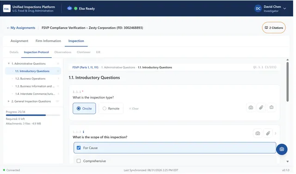This screenshot has height=174, width=296.
Task: Click the FDA logo icon
Action: pyautogui.click(x=7, y=8)
